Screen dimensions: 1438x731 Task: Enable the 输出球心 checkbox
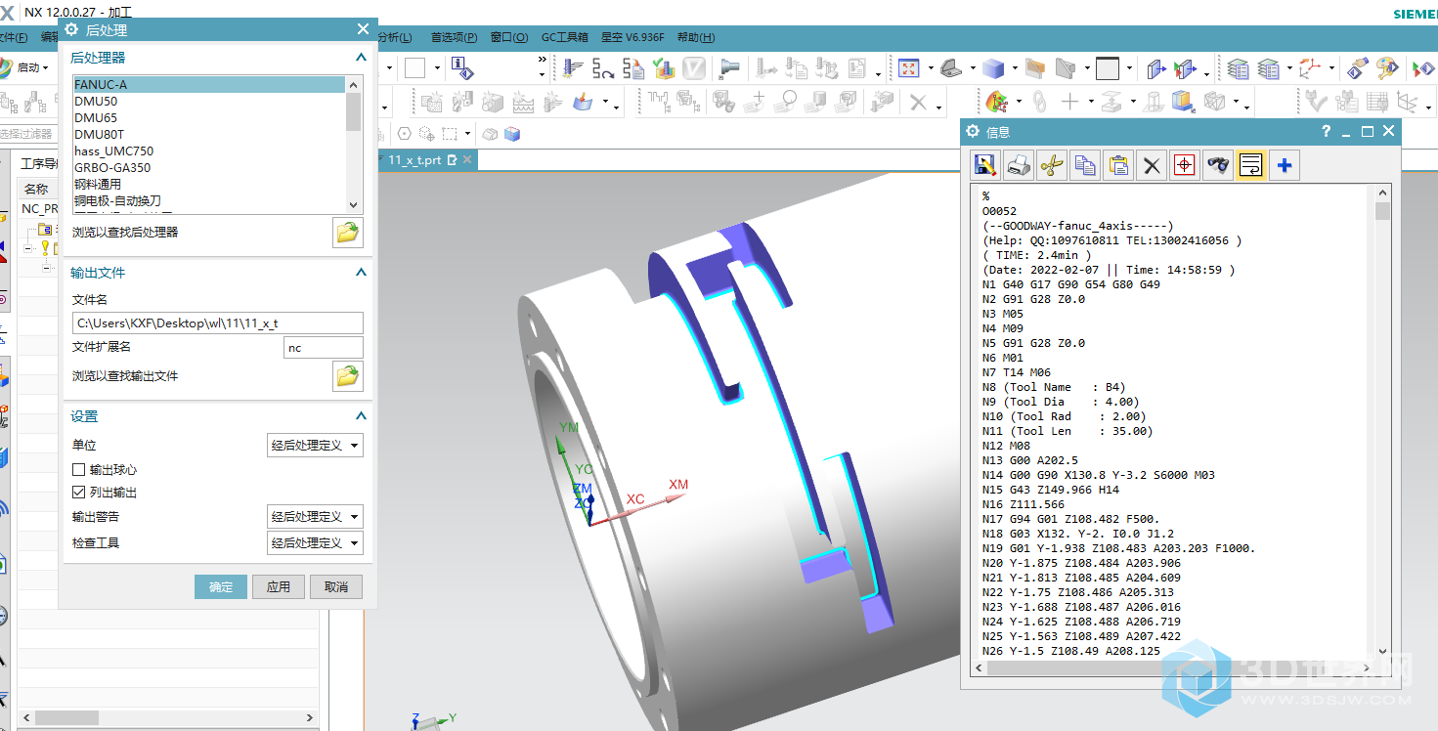tap(79, 470)
